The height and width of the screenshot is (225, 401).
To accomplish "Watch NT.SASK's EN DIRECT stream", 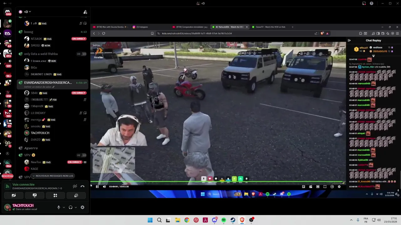I will 79,39.
